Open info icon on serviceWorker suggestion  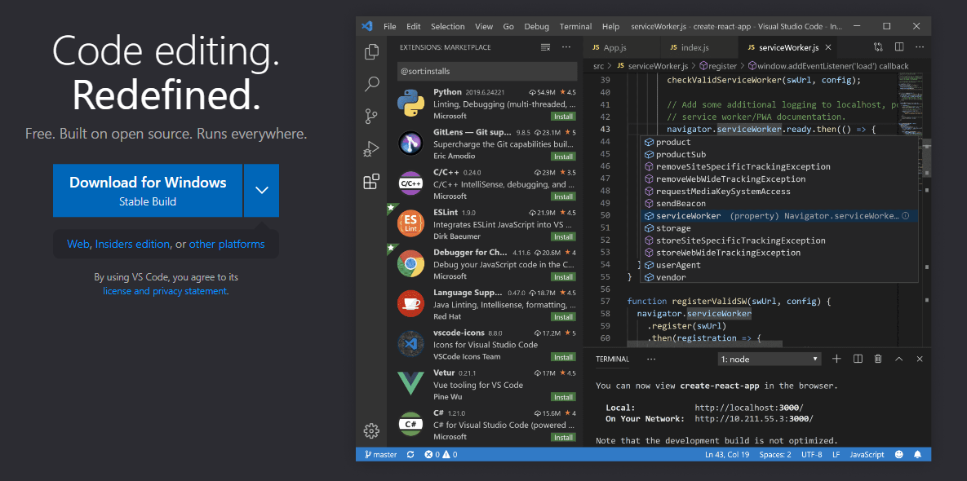[906, 215]
